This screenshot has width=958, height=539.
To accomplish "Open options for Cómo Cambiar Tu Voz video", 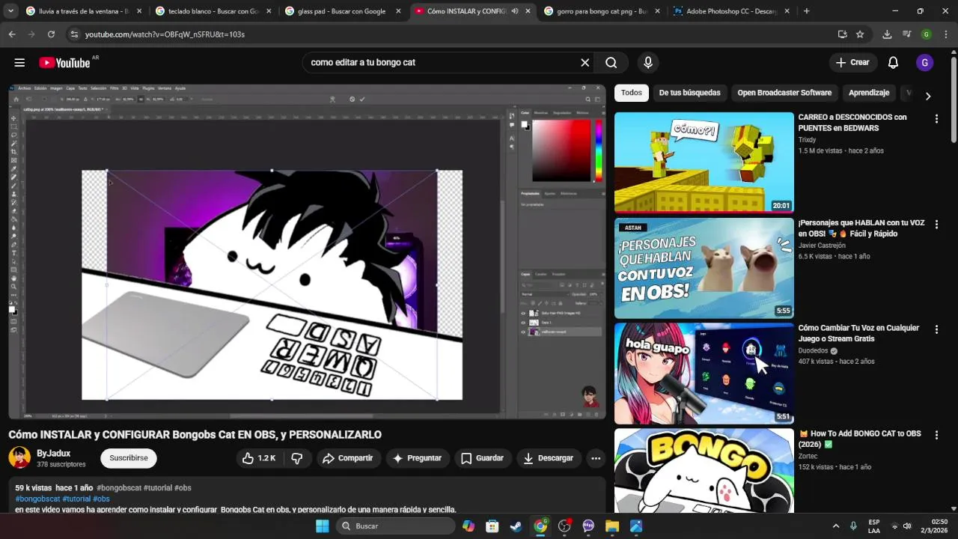I will click(936, 329).
